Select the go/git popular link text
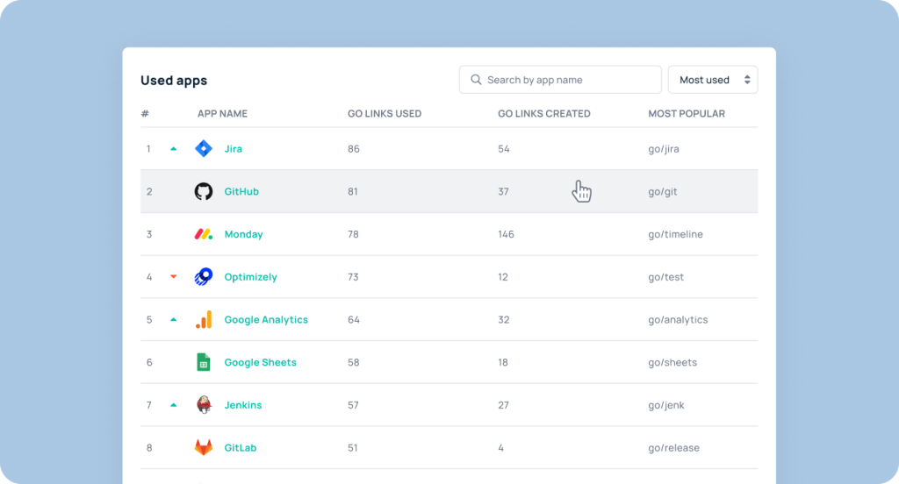 662,191
